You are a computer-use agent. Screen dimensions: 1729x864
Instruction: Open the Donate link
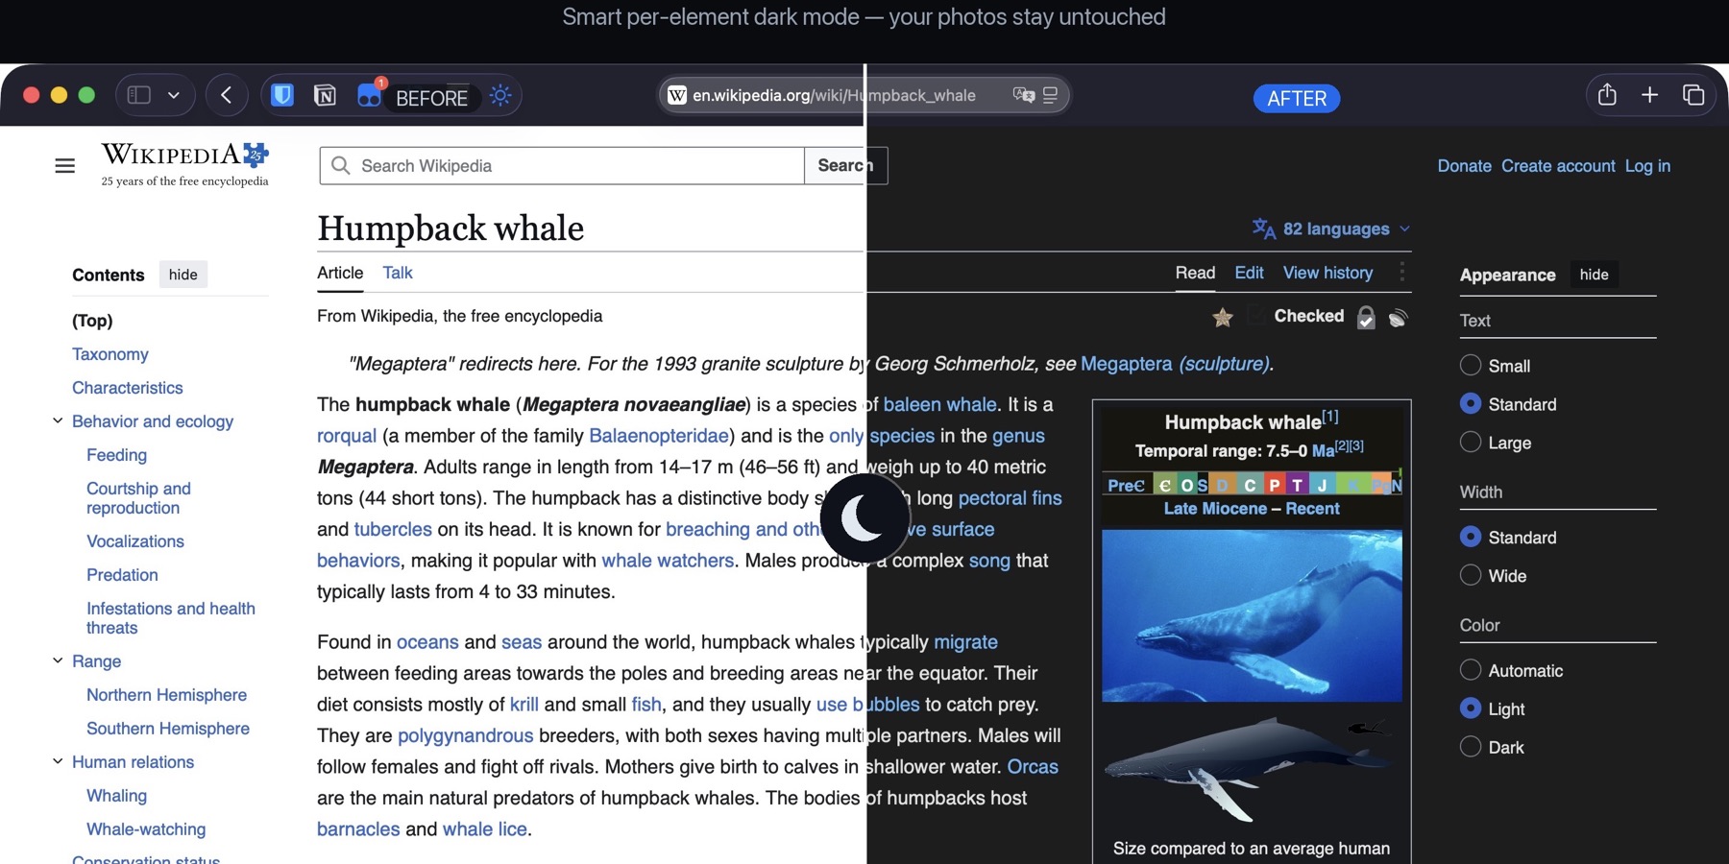pos(1464,166)
